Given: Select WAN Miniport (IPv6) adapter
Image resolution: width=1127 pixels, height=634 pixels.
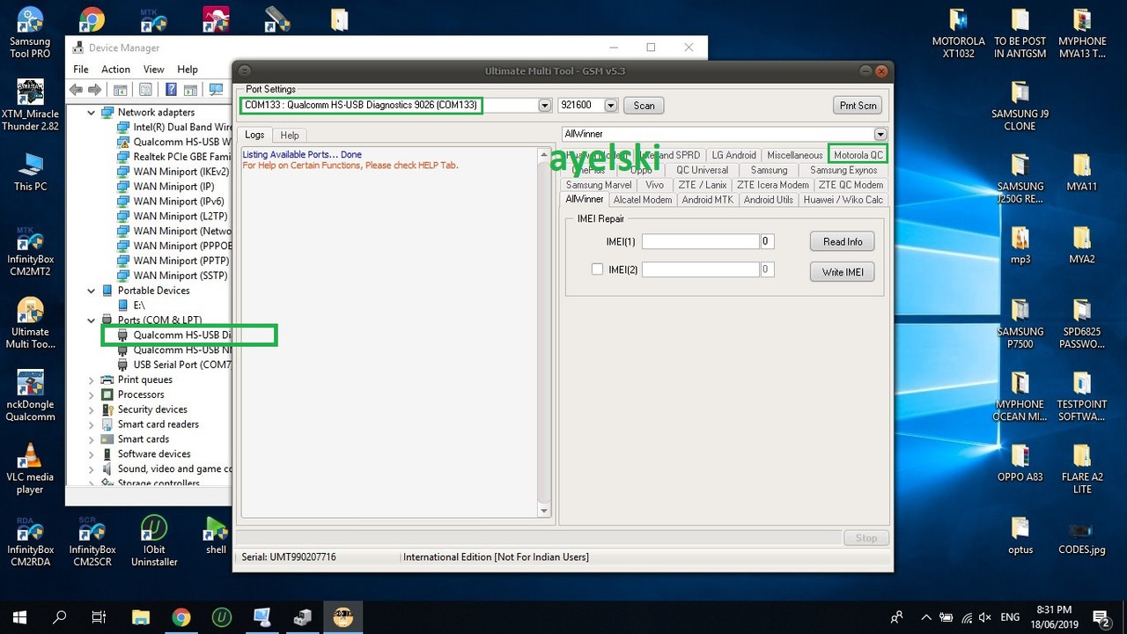Looking at the screenshot, I should 171,202.
